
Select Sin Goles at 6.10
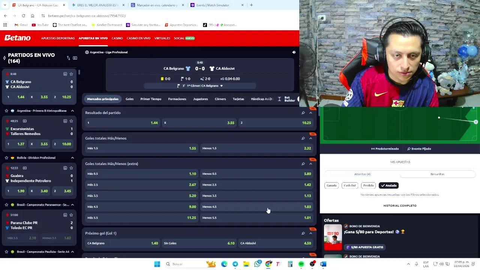point(199,243)
